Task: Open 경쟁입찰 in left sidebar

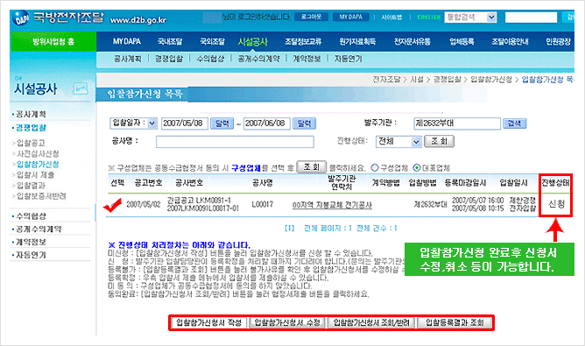Action: [31, 128]
